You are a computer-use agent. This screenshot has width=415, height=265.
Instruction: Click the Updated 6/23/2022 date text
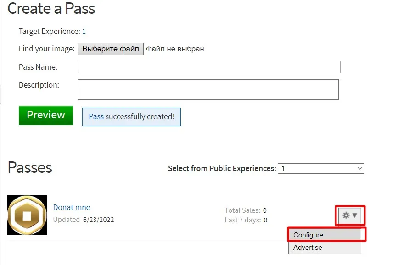[x=84, y=220]
